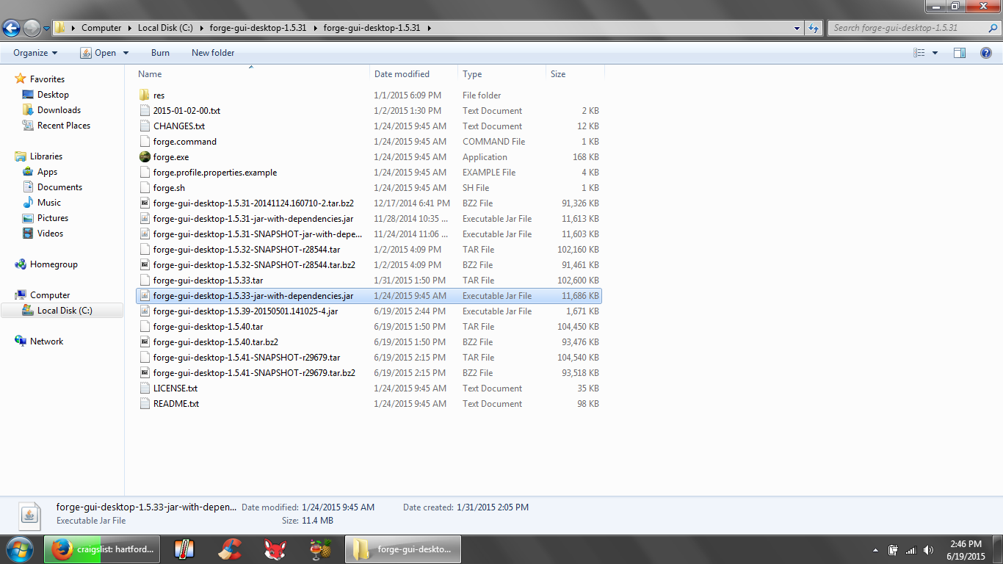Select Downloads in Favorites sidebar
This screenshot has width=1003, height=564.
pyautogui.click(x=59, y=110)
